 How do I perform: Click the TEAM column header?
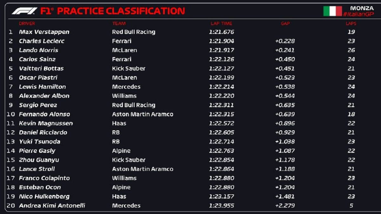click(119, 23)
